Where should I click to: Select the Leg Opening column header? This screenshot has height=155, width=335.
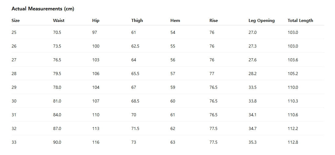point(261,21)
